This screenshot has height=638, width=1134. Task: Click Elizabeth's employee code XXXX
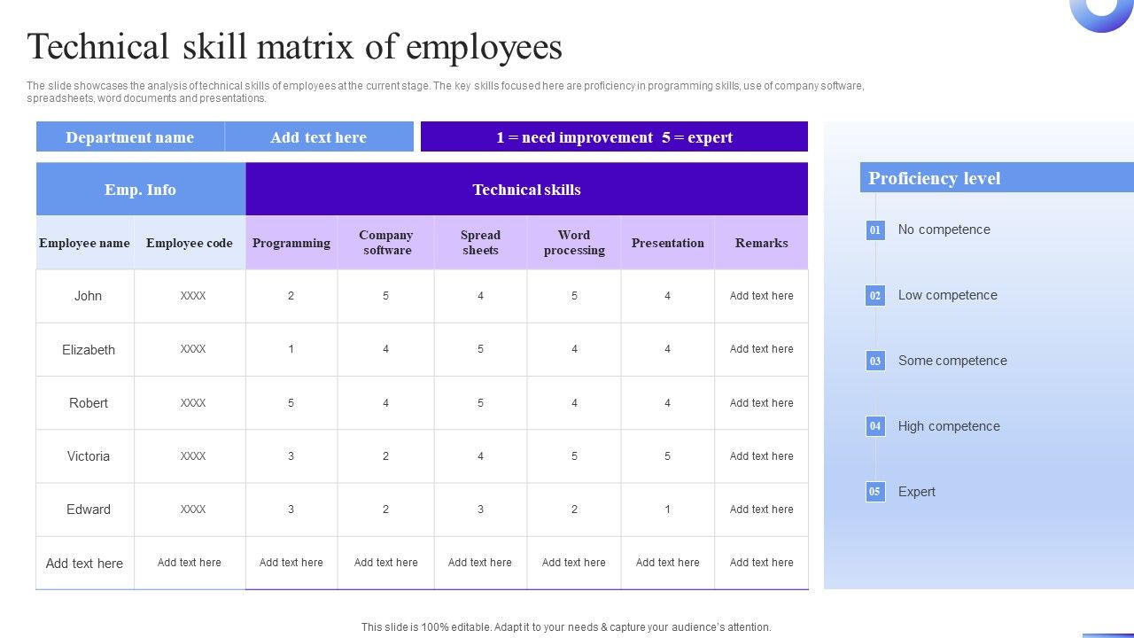coord(193,349)
